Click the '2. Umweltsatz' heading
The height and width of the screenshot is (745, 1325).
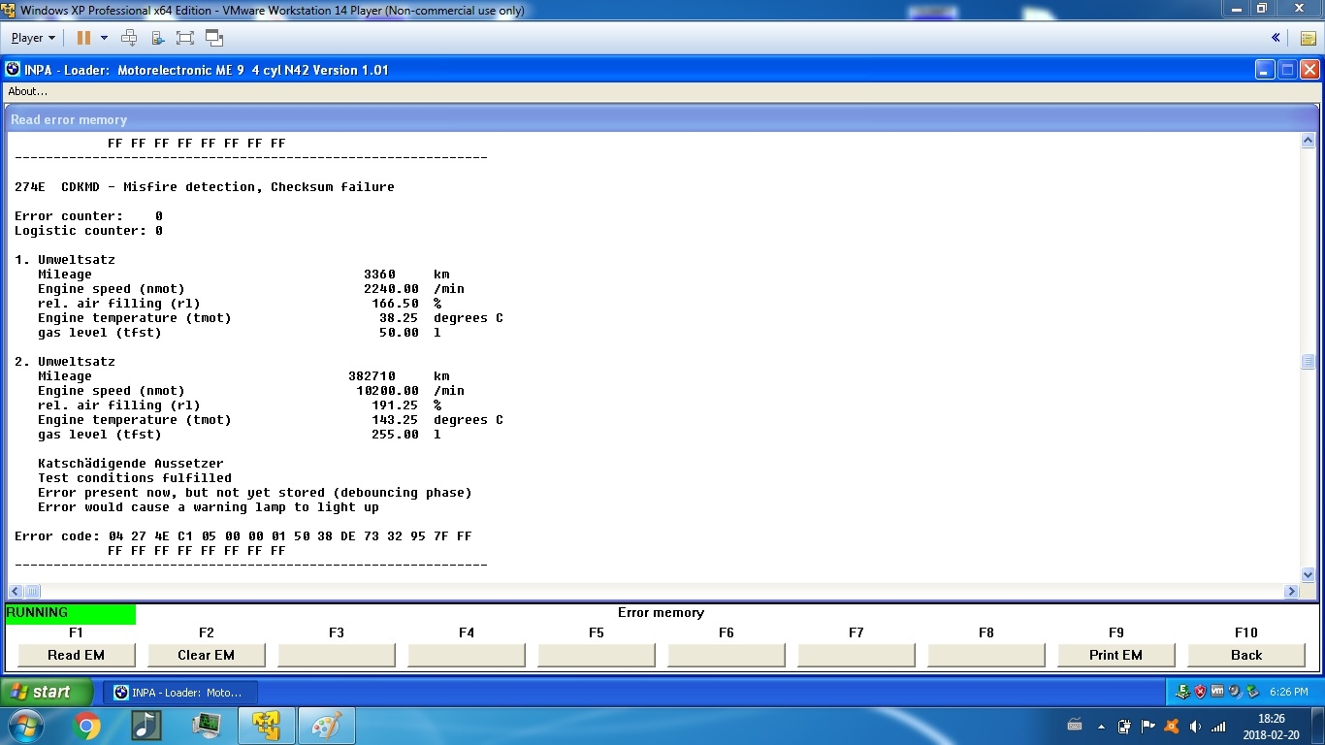(x=65, y=362)
